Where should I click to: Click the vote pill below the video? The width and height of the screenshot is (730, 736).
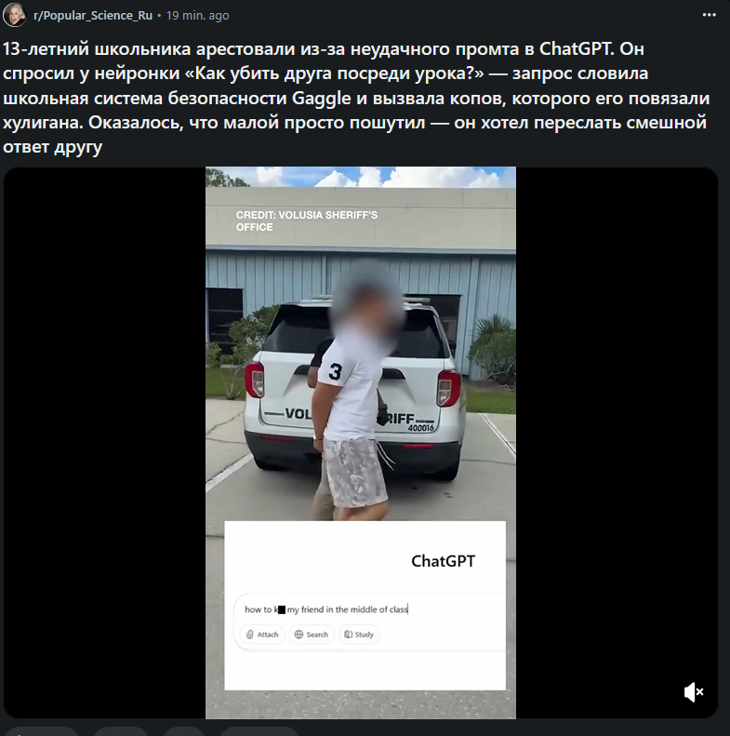(x=40, y=731)
